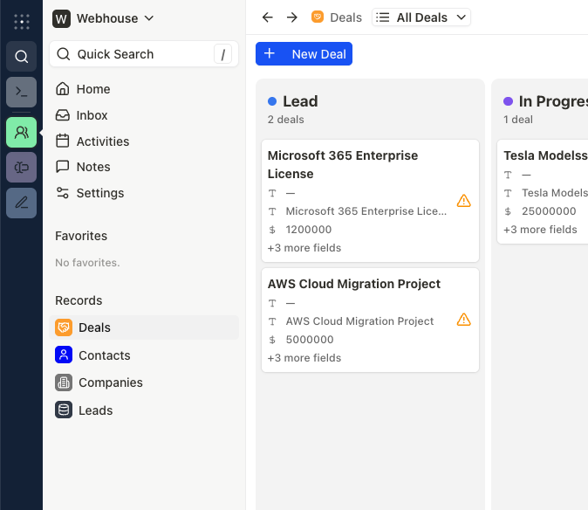
Task: Select Deals under Records
Action: [144, 327]
